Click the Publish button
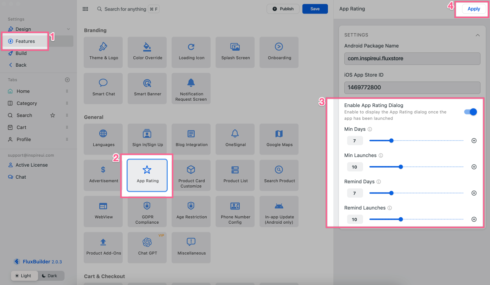 pos(283,9)
